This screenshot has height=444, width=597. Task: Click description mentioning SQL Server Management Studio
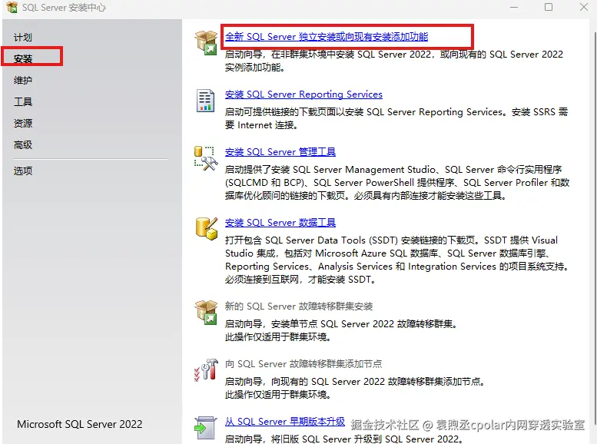[x=397, y=182]
